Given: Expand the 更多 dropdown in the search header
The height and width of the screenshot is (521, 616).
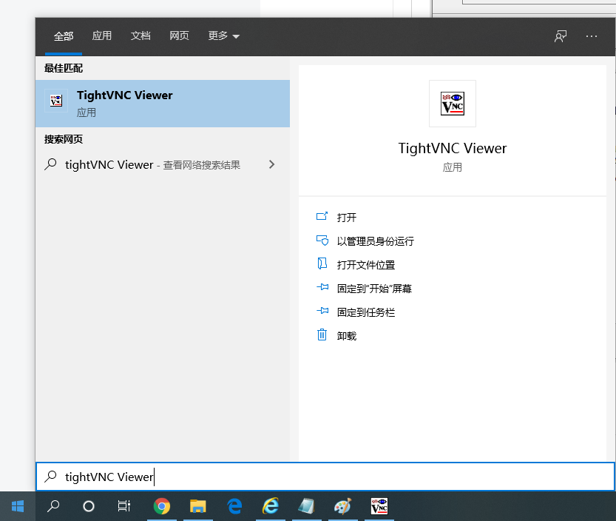Looking at the screenshot, I should click(223, 36).
